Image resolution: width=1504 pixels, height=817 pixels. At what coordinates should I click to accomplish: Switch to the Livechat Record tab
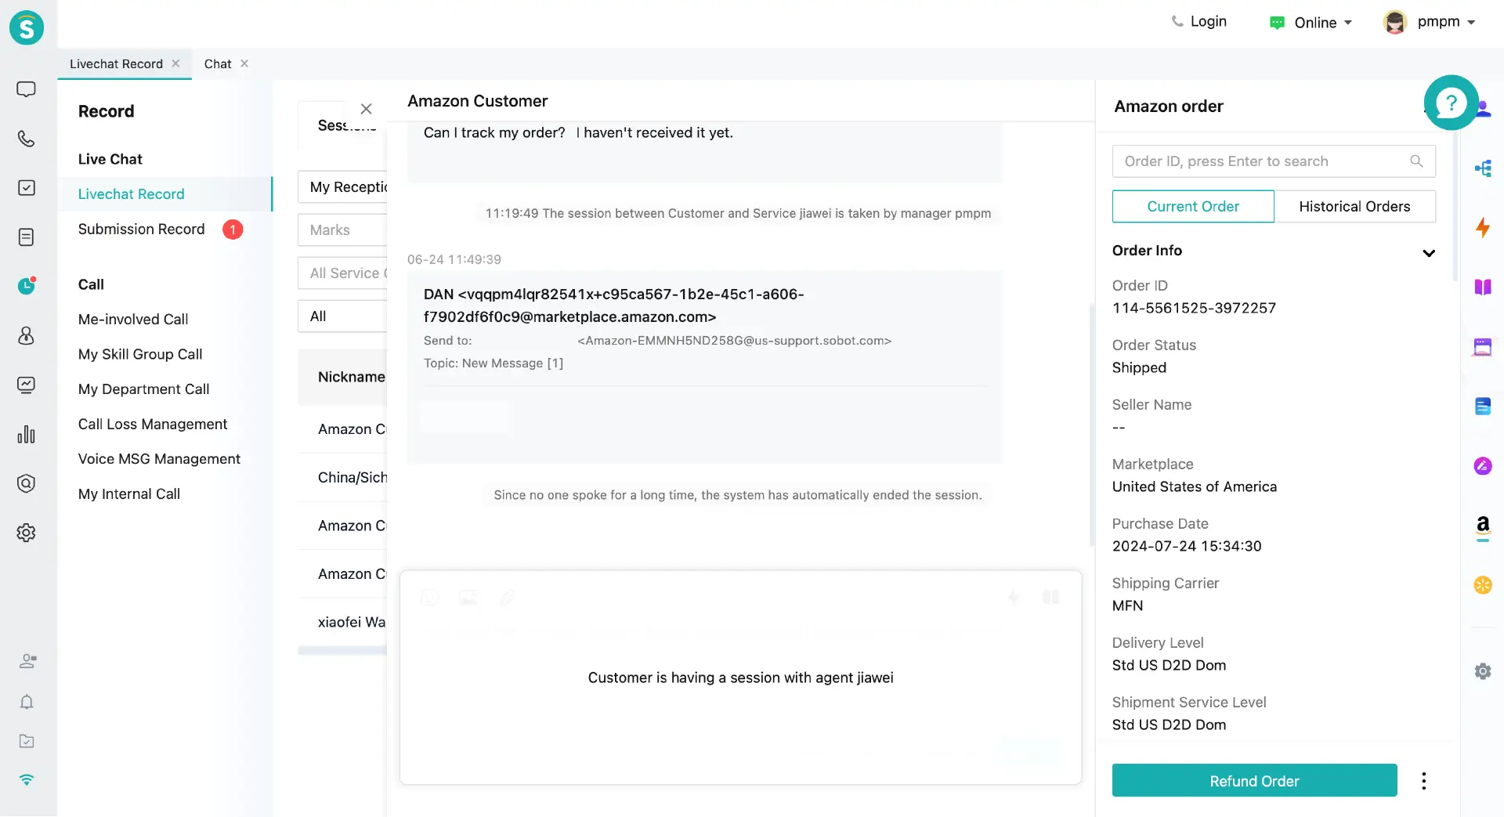(x=116, y=63)
